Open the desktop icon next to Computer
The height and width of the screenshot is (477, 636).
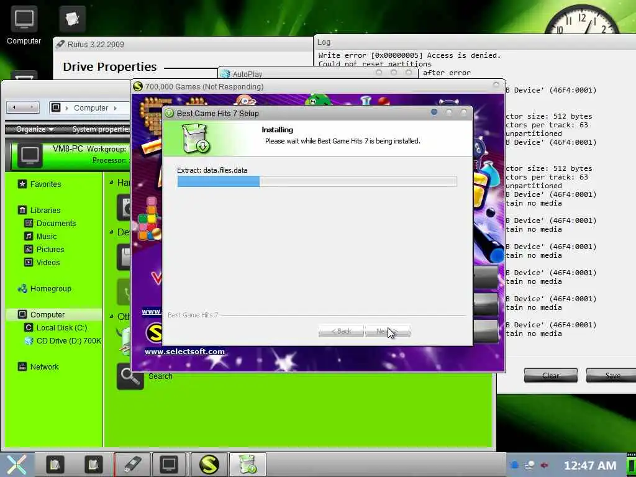(72, 19)
